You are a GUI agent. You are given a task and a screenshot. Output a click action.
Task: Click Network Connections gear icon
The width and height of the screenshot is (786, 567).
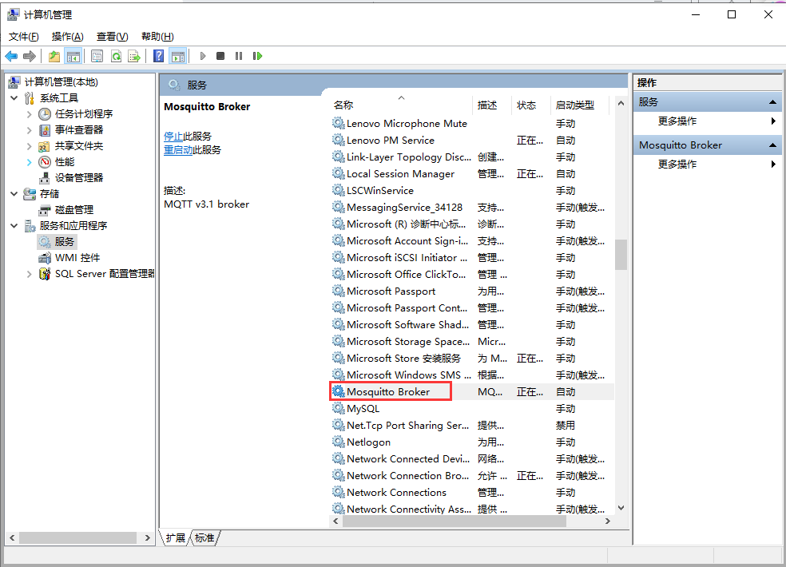pos(339,492)
